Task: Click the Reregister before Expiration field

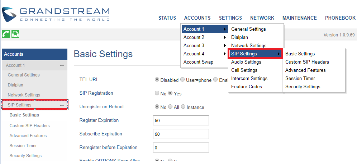Action: pos(181,148)
